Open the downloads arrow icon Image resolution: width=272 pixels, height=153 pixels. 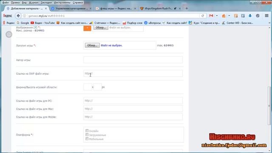250,16
